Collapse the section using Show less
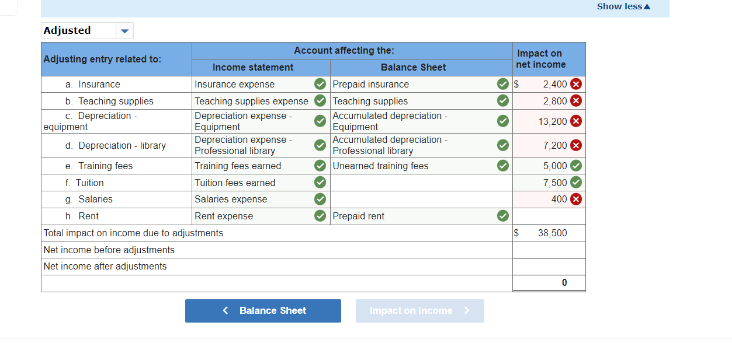This screenshot has width=732, height=343. (x=623, y=6)
